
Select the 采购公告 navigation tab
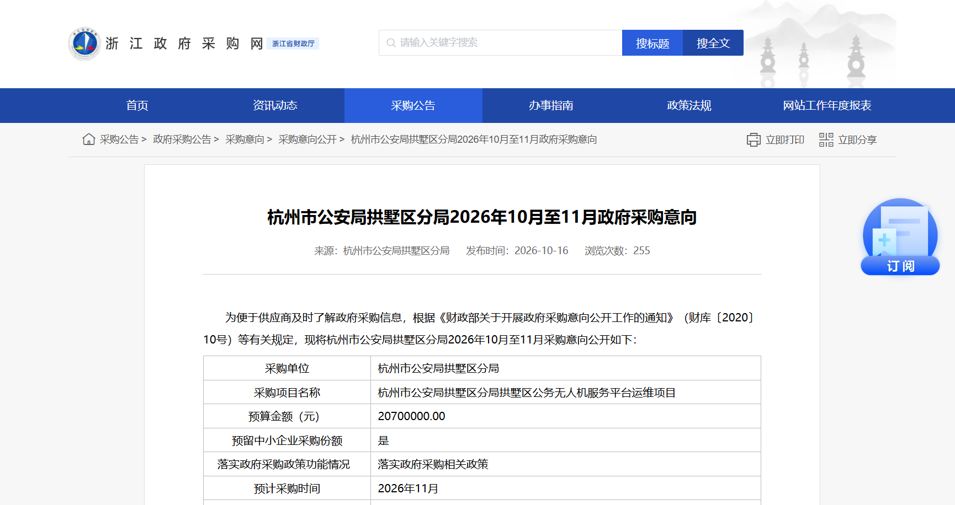click(413, 105)
